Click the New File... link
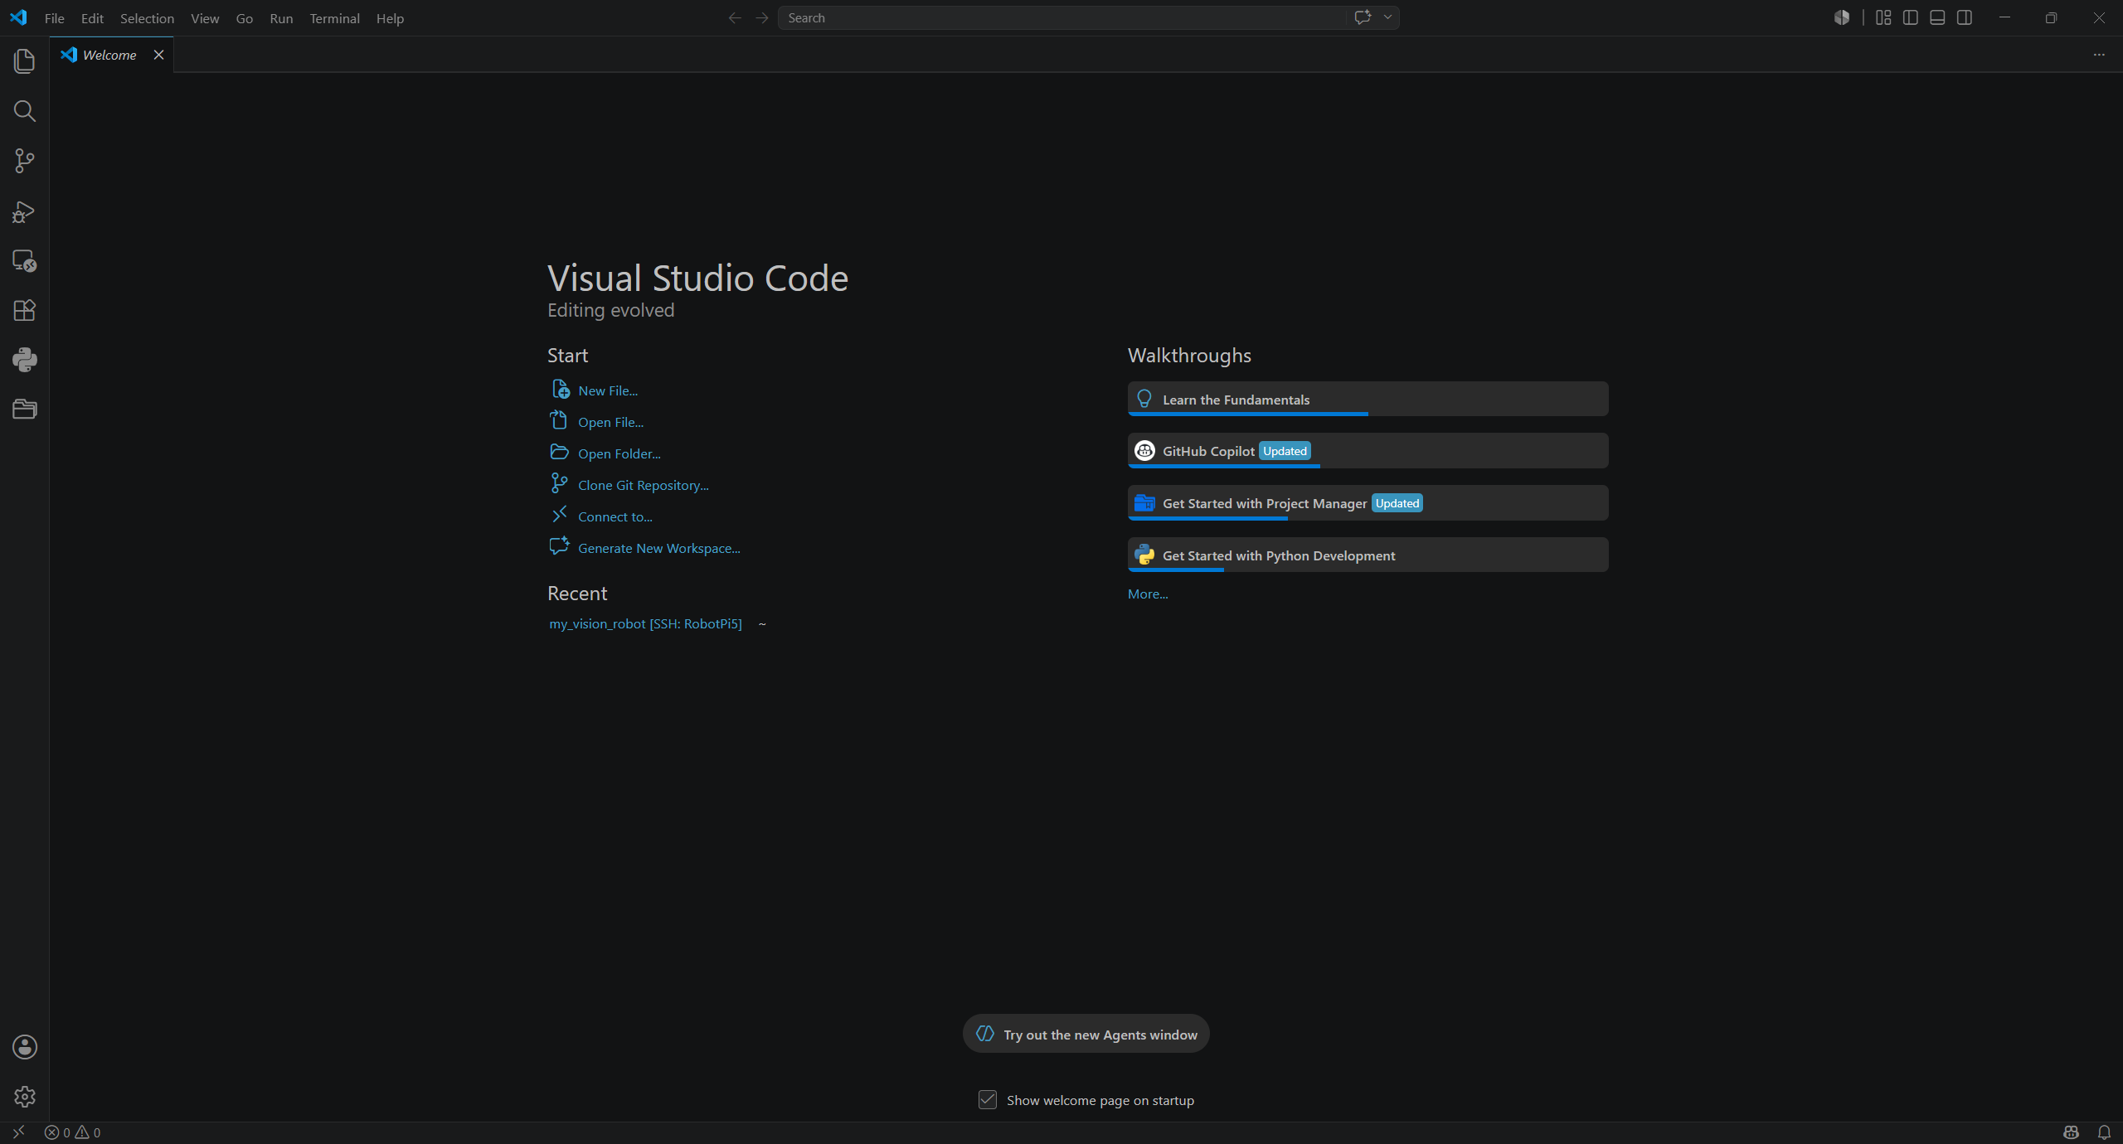2123x1144 pixels. 608,390
